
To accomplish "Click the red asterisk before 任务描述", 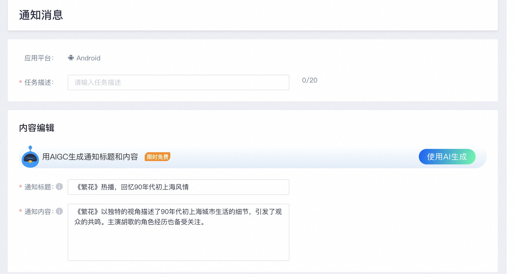I will point(21,82).
